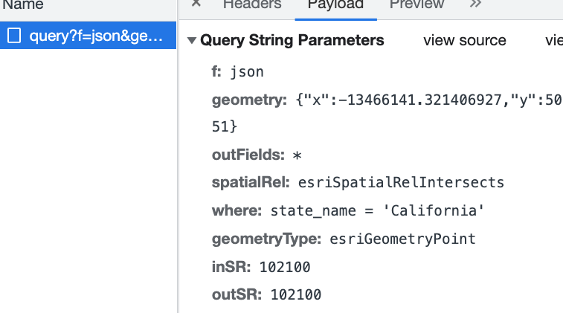Image resolution: width=563 pixels, height=313 pixels.
Task: Click the where clause value for California
Action: (377, 210)
